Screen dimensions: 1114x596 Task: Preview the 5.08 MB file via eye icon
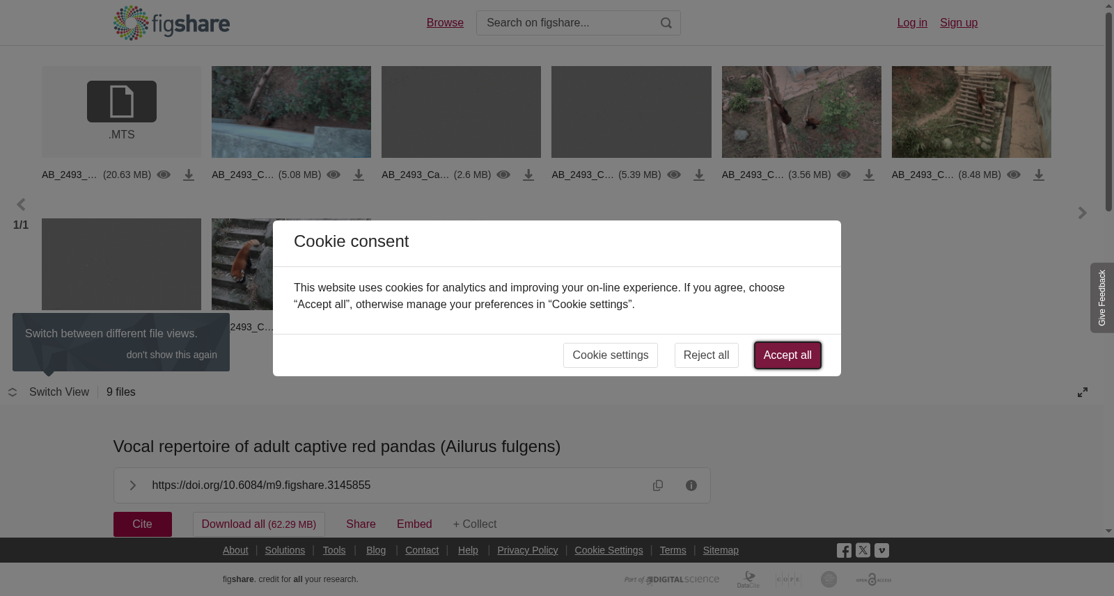(334, 175)
